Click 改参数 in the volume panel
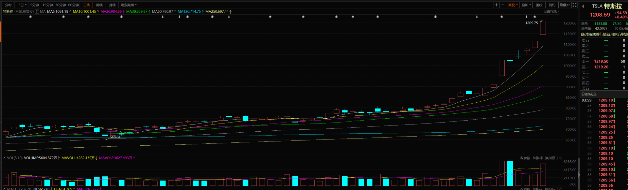This screenshot has width=628, height=190. click(x=525, y=158)
